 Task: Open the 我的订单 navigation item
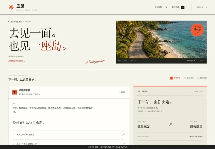(175, 7)
